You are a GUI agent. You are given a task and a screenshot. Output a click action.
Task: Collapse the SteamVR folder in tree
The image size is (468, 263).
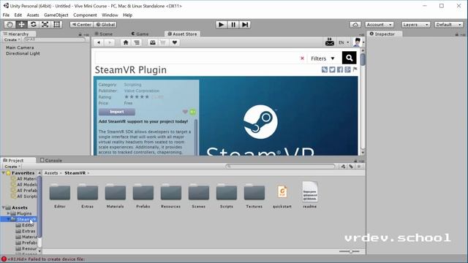coord(8,219)
